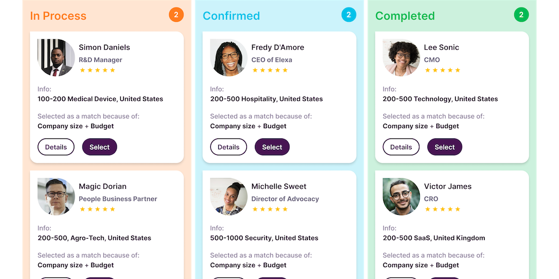The width and height of the screenshot is (559, 279).
Task: Click the Confirmed column heading
Action: click(231, 16)
